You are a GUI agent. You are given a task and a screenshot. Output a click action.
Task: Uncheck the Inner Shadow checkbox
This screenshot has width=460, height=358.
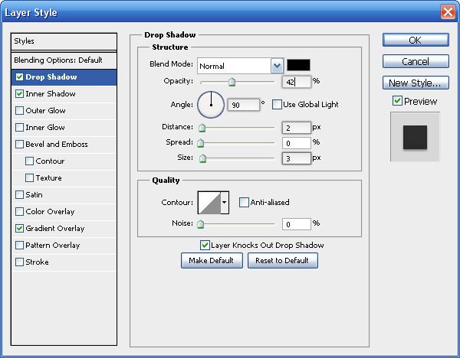20,93
